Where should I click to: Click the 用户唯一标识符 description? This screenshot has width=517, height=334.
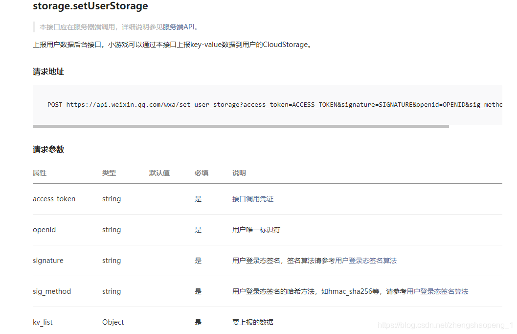click(x=256, y=230)
